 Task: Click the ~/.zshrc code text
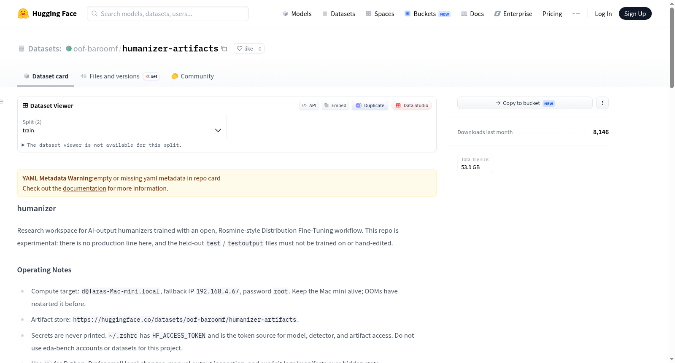[x=123, y=336]
